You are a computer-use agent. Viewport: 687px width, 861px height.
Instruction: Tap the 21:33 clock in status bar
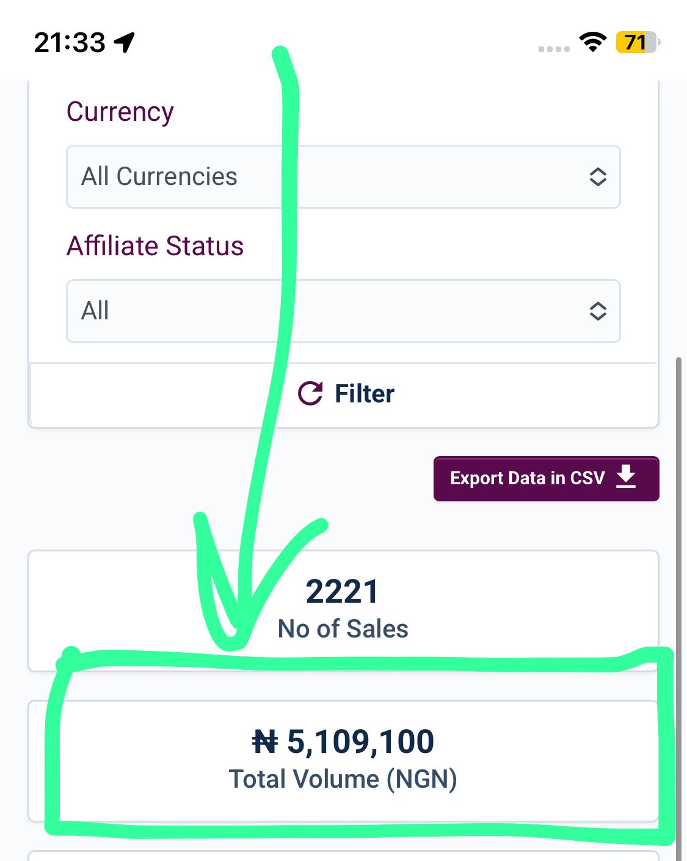[70, 43]
